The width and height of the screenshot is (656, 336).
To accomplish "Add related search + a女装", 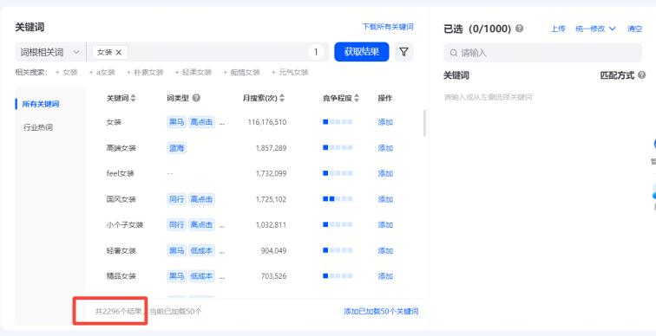I will [x=102, y=72].
